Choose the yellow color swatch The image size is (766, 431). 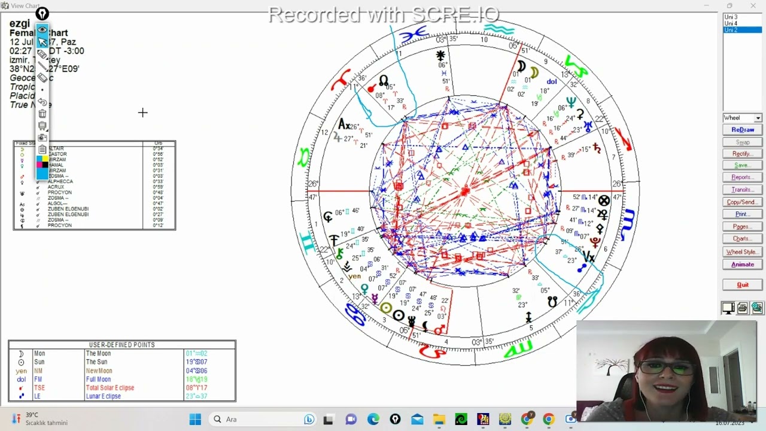(45, 159)
